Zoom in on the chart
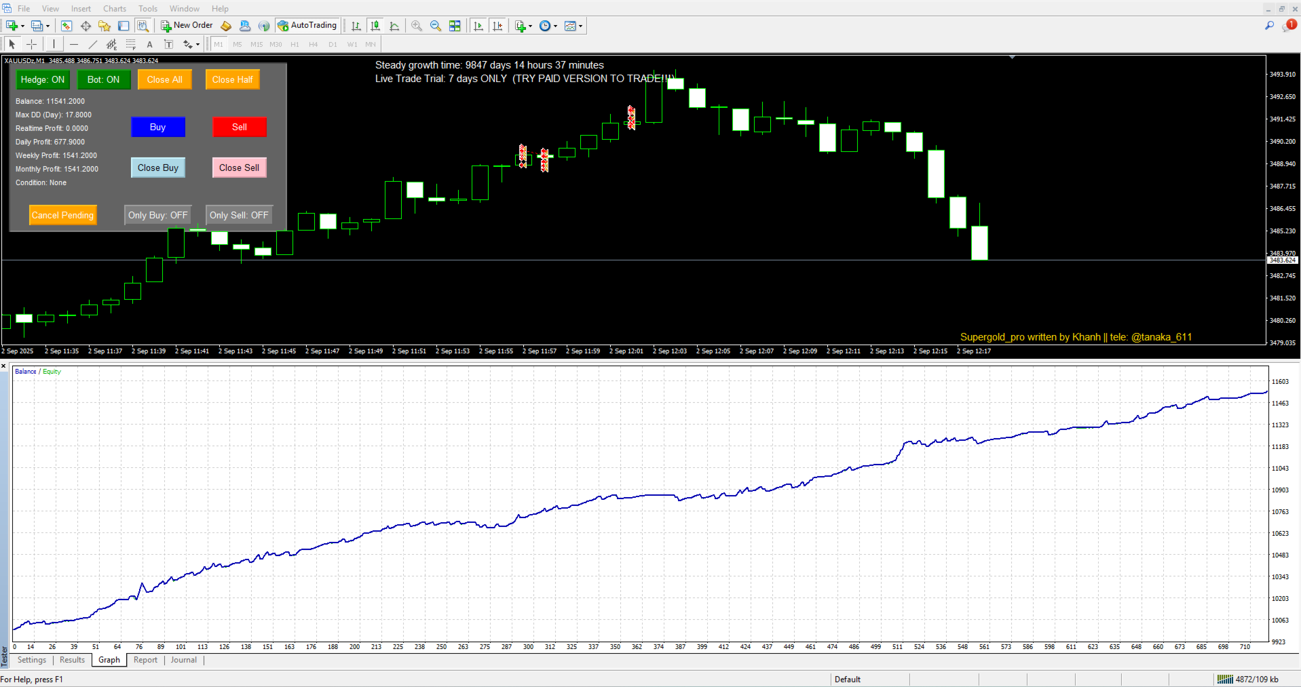 click(417, 26)
